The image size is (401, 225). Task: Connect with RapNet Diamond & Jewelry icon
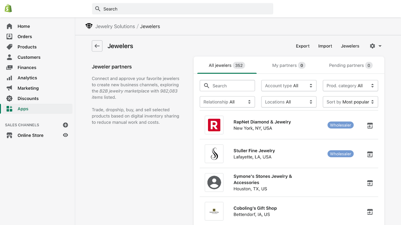(370, 126)
